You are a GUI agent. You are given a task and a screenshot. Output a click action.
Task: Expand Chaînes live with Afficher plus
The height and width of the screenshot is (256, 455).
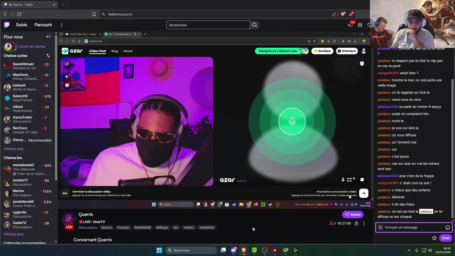tap(14, 234)
